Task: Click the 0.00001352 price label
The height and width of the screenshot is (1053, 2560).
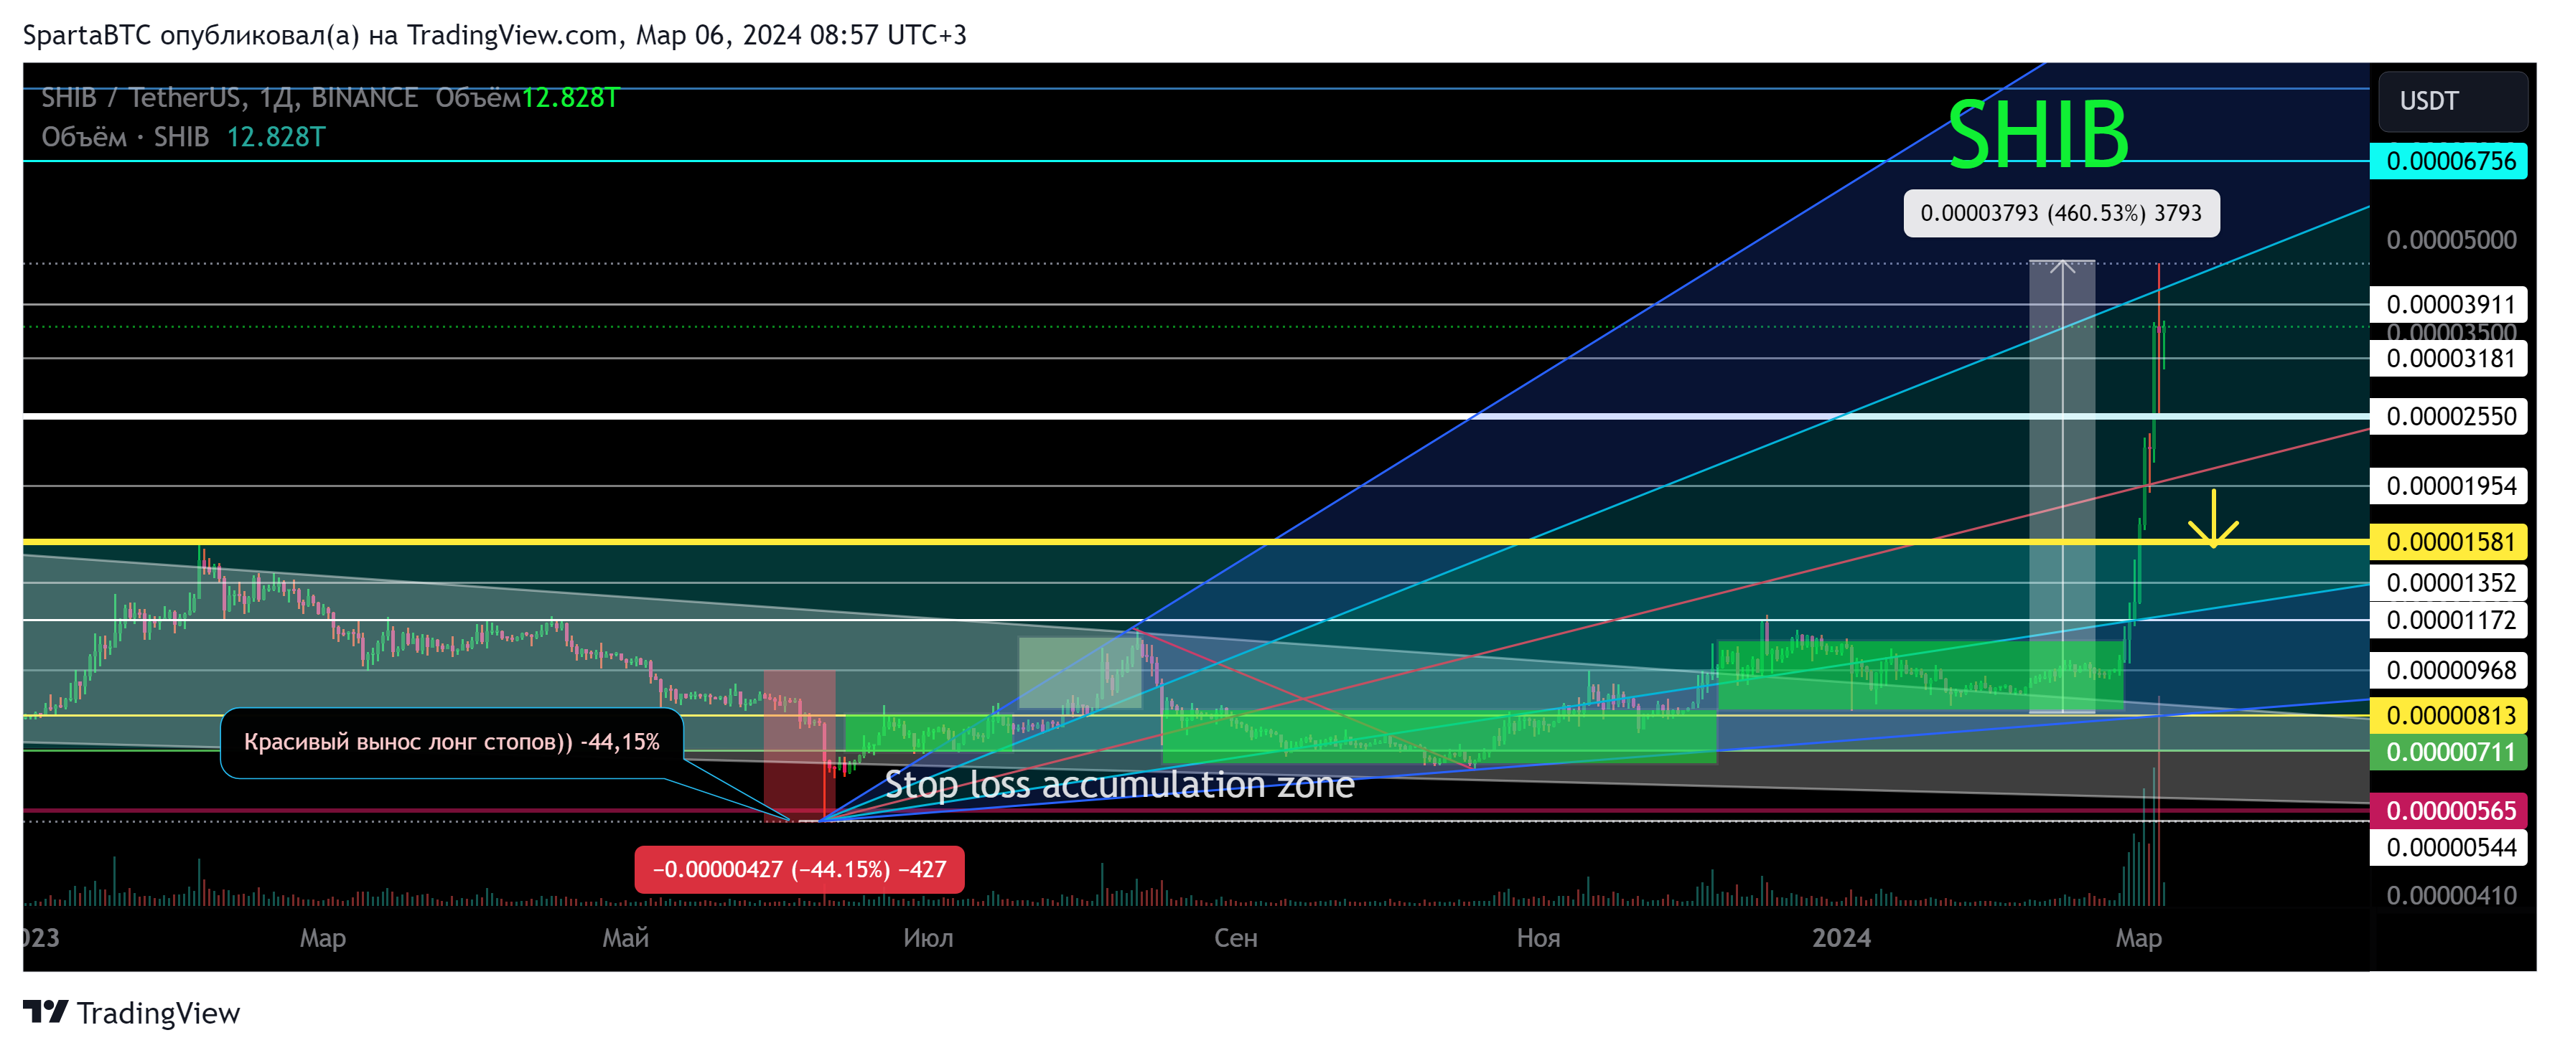Action: [2449, 582]
